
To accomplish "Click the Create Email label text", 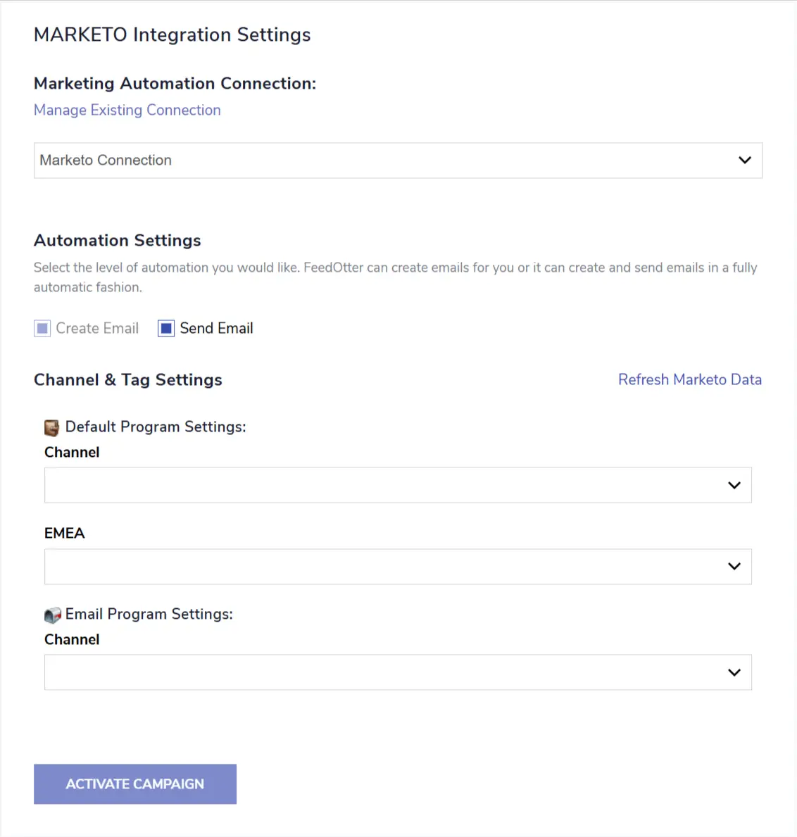I will (x=97, y=329).
